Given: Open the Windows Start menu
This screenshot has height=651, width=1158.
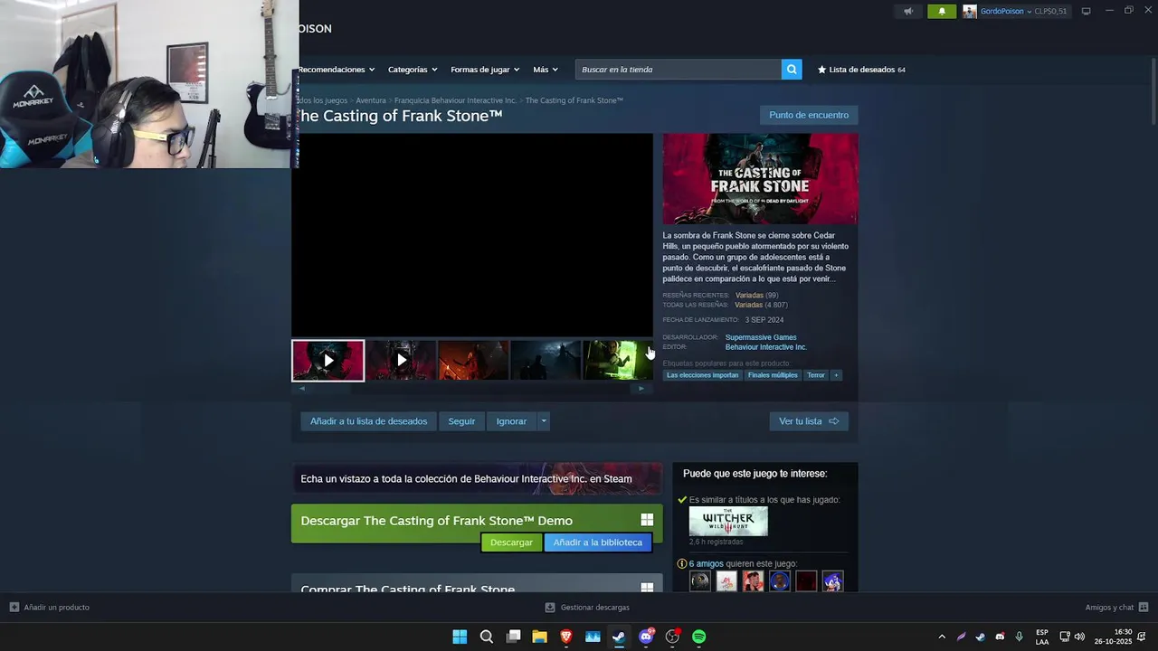Looking at the screenshot, I should pos(460,637).
